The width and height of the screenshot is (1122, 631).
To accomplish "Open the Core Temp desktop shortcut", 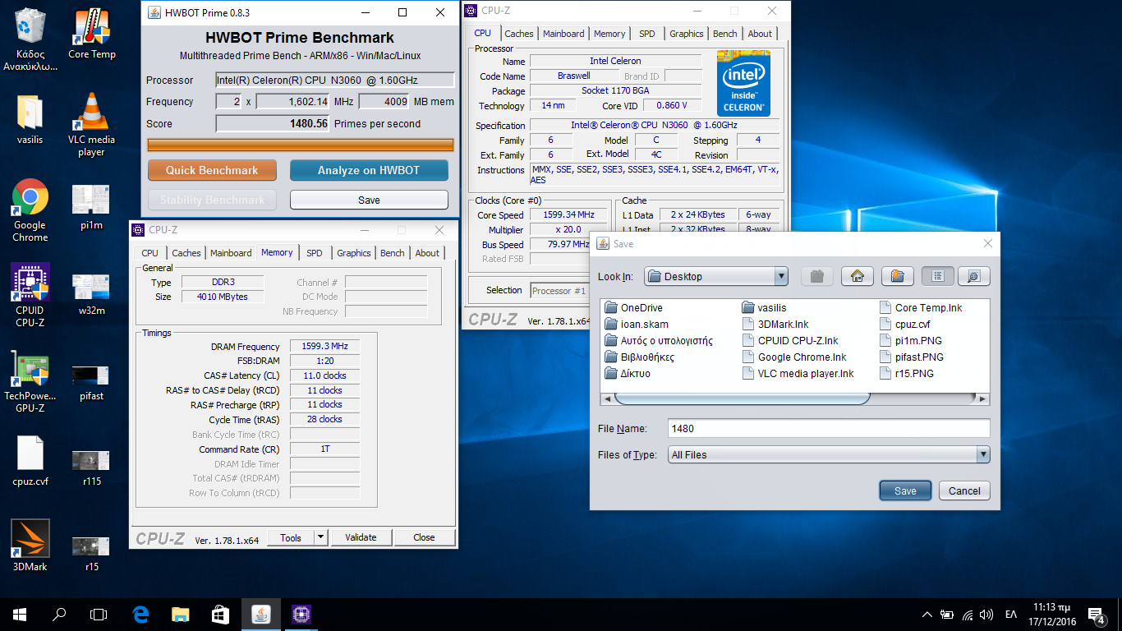I will click(x=92, y=34).
